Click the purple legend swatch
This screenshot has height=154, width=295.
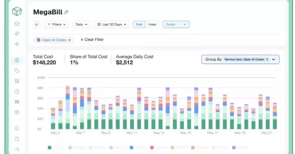point(234,148)
